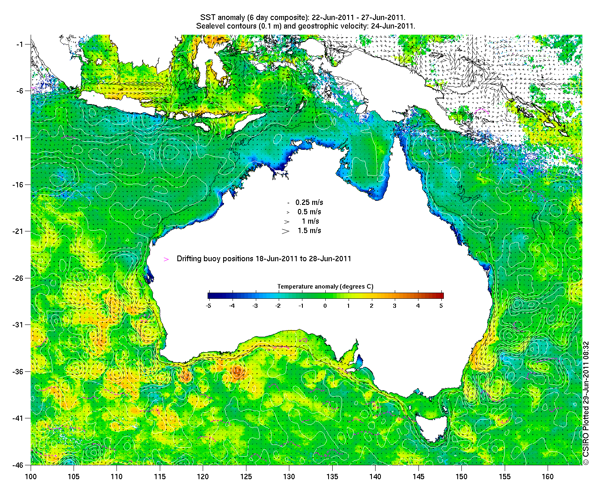
Task: Click longitude label 120 on x-axis
Action: point(203,477)
